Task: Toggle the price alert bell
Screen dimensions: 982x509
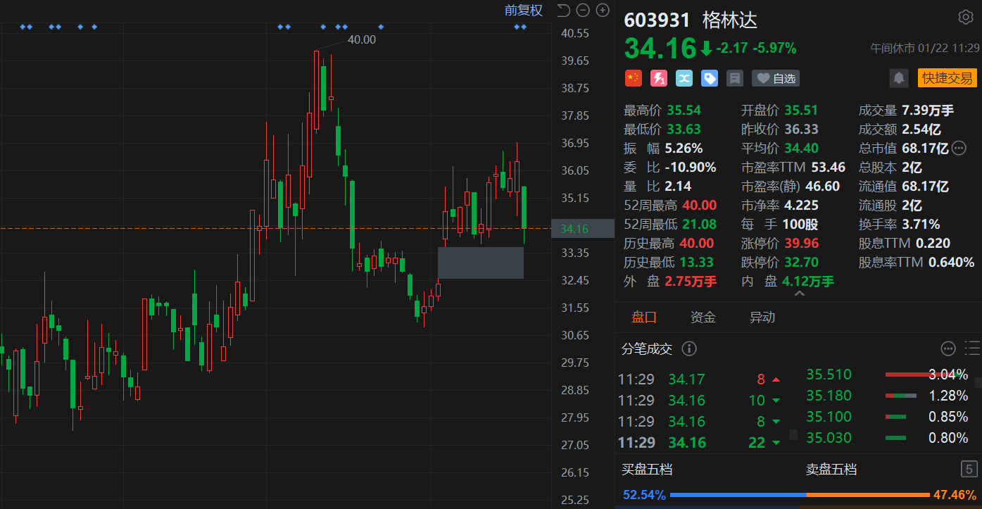Action: click(x=899, y=78)
